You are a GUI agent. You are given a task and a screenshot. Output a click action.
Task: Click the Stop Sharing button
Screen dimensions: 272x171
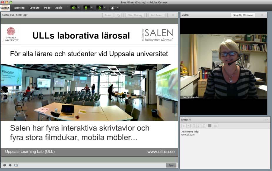tap(135, 15)
